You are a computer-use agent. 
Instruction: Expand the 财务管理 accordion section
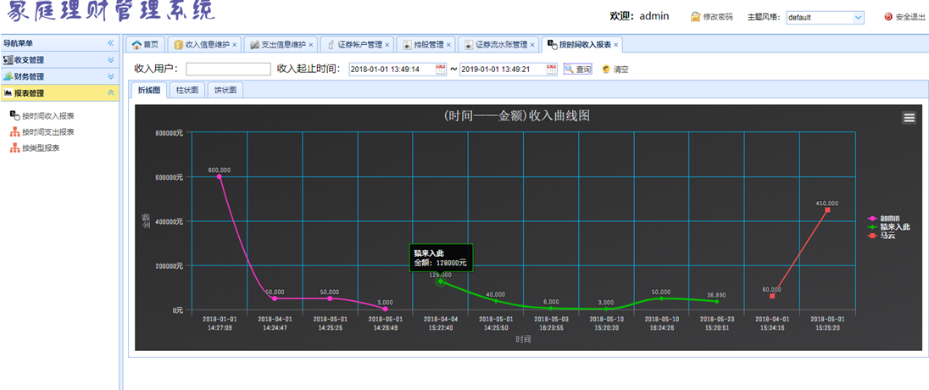click(x=110, y=76)
